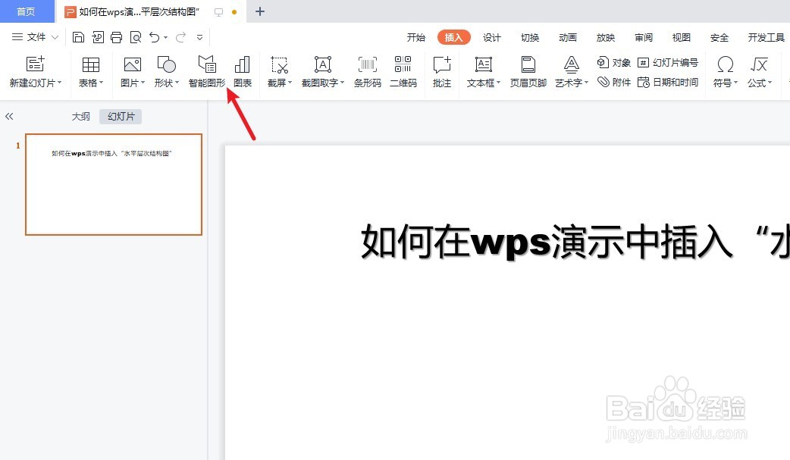Expand the Picture (图片) dropdown arrow
The width and height of the screenshot is (790, 460).
pyautogui.click(x=143, y=83)
